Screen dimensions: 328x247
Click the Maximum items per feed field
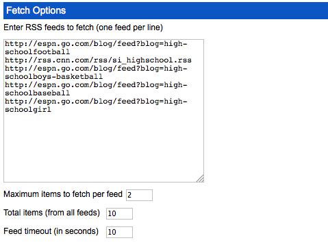[x=139, y=195]
